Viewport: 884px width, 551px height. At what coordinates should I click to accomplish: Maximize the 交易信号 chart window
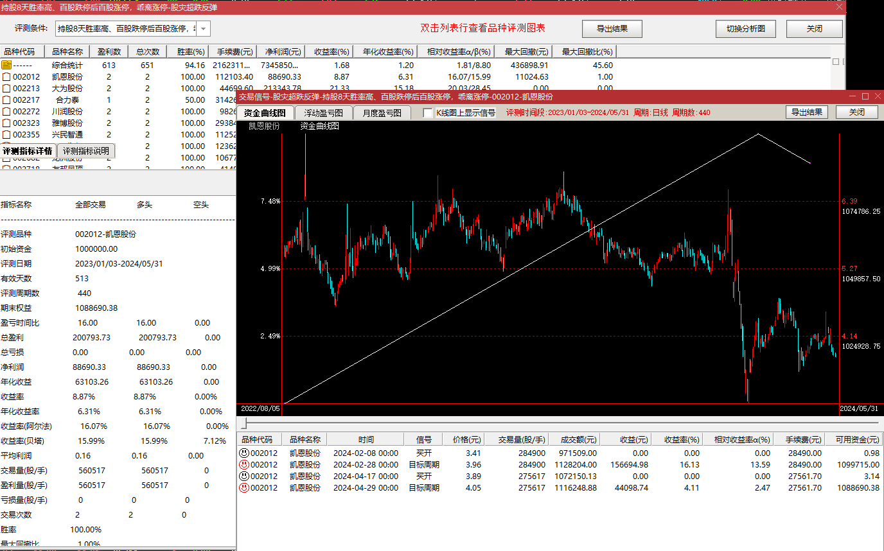(x=865, y=96)
